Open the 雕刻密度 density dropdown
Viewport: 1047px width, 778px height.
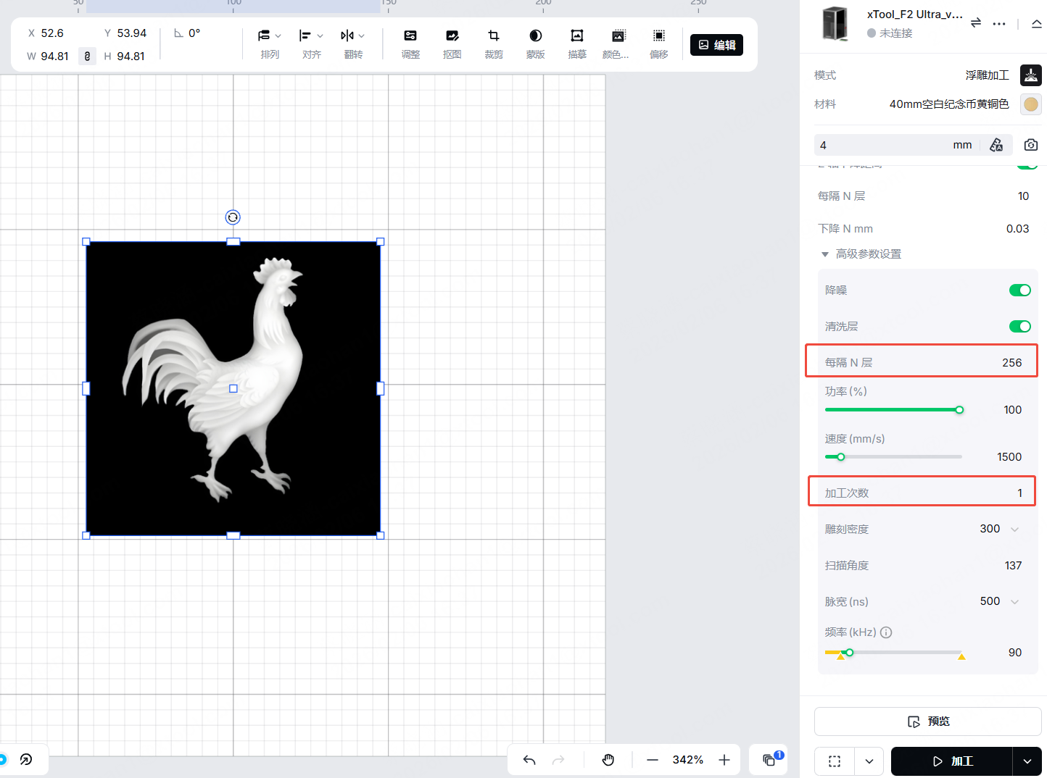(1014, 530)
